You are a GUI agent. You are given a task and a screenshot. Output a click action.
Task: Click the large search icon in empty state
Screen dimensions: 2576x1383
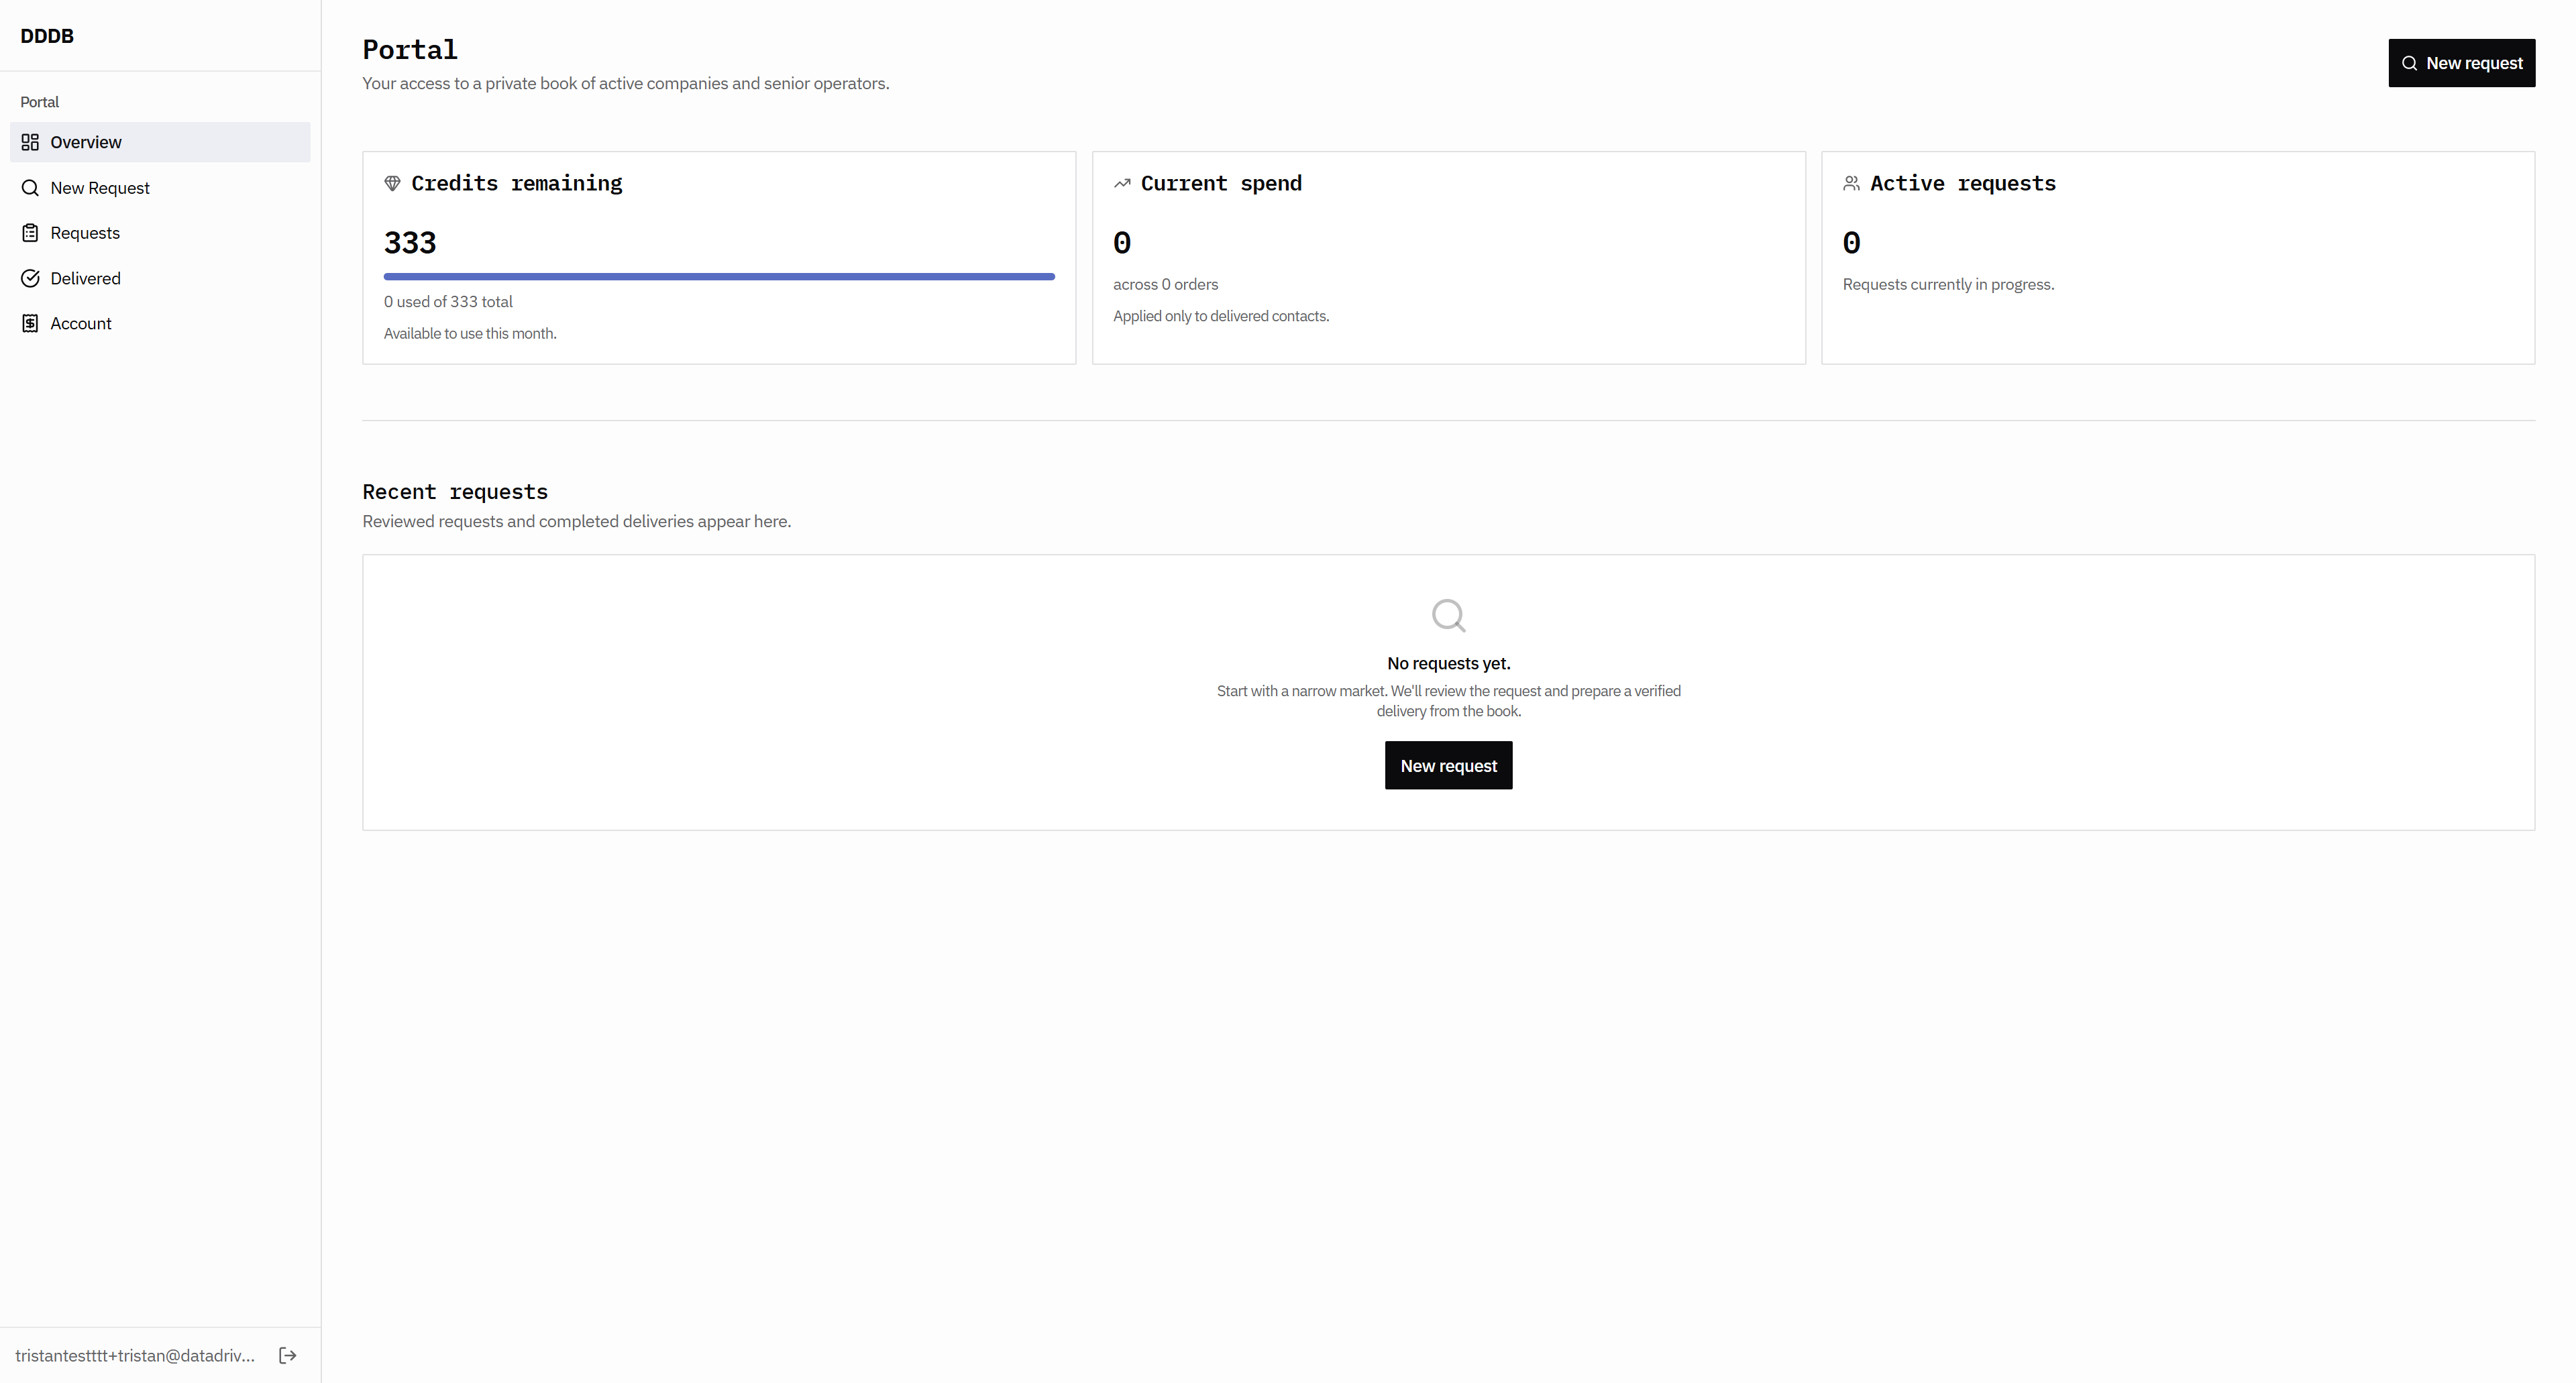coord(1448,615)
